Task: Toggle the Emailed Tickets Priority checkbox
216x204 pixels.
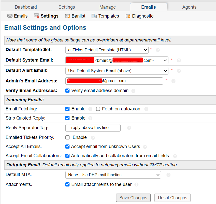Action: pos(67,137)
